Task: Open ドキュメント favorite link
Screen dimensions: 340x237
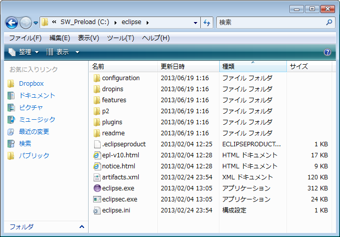Action: pyautogui.click(x=37, y=96)
